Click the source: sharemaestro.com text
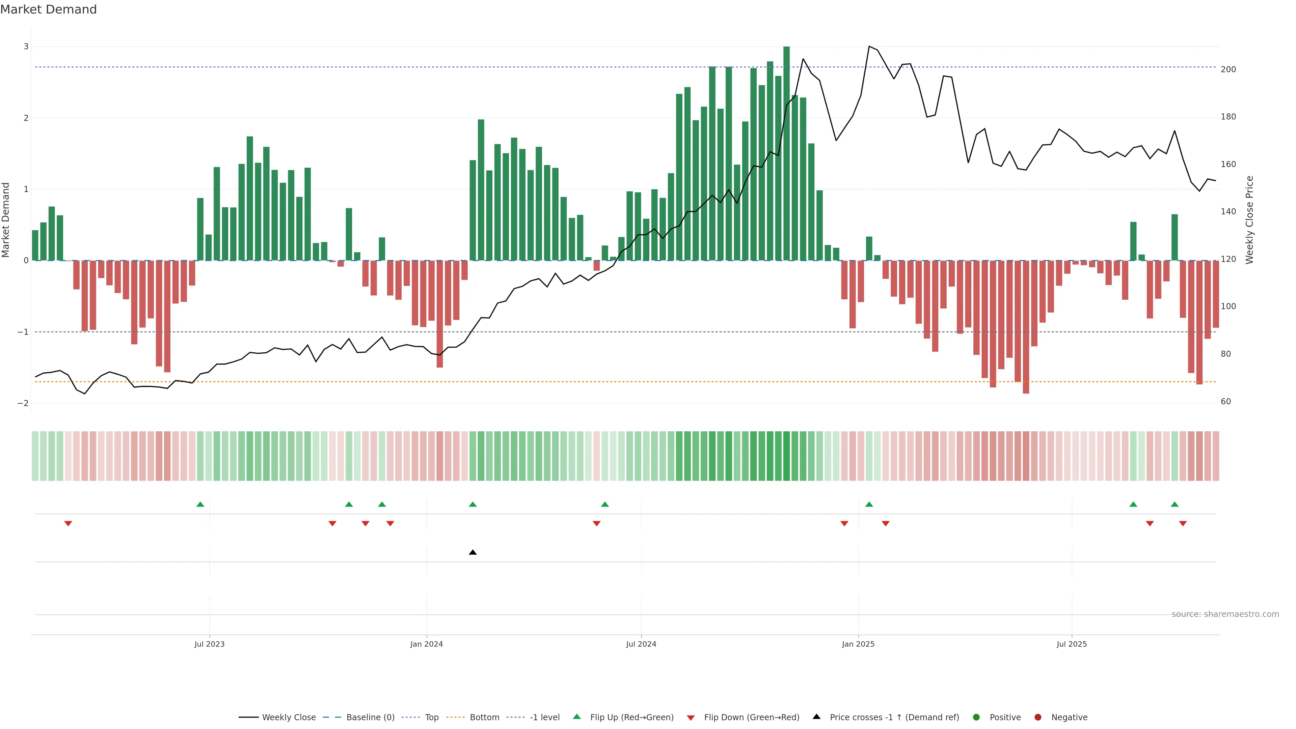This screenshot has width=1296, height=729. tap(1225, 614)
